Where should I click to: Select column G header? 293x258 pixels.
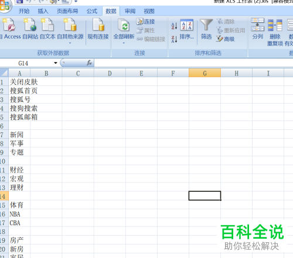[205, 73]
